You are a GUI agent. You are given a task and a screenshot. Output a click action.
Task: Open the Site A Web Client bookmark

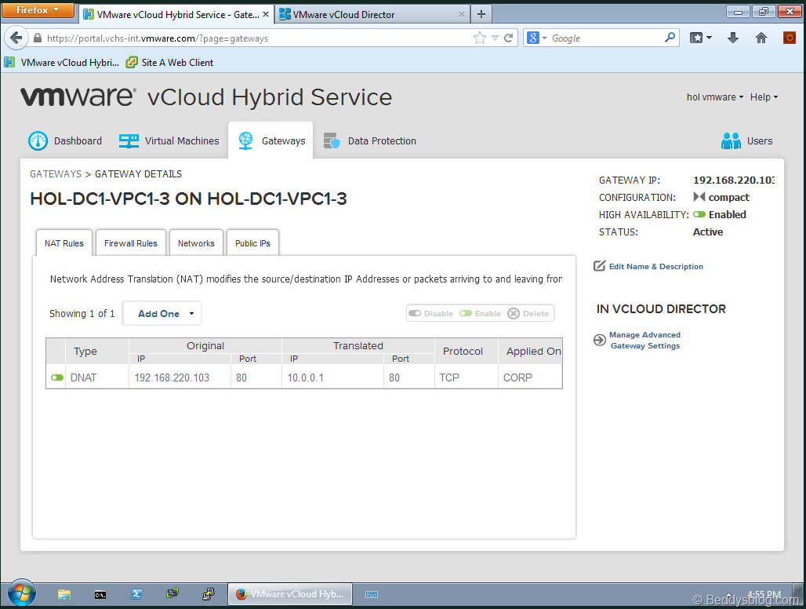click(x=169, y=62)
